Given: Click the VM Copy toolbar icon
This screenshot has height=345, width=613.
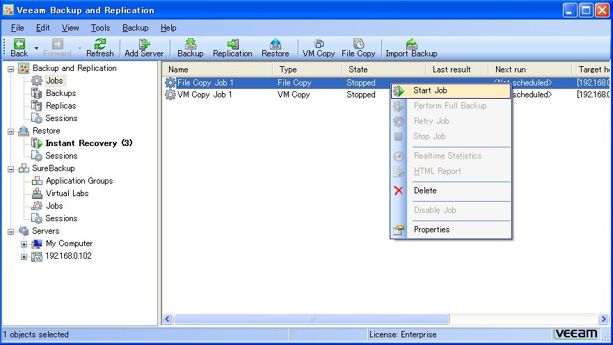Looking at the screenshot, I should pos(319,44).
